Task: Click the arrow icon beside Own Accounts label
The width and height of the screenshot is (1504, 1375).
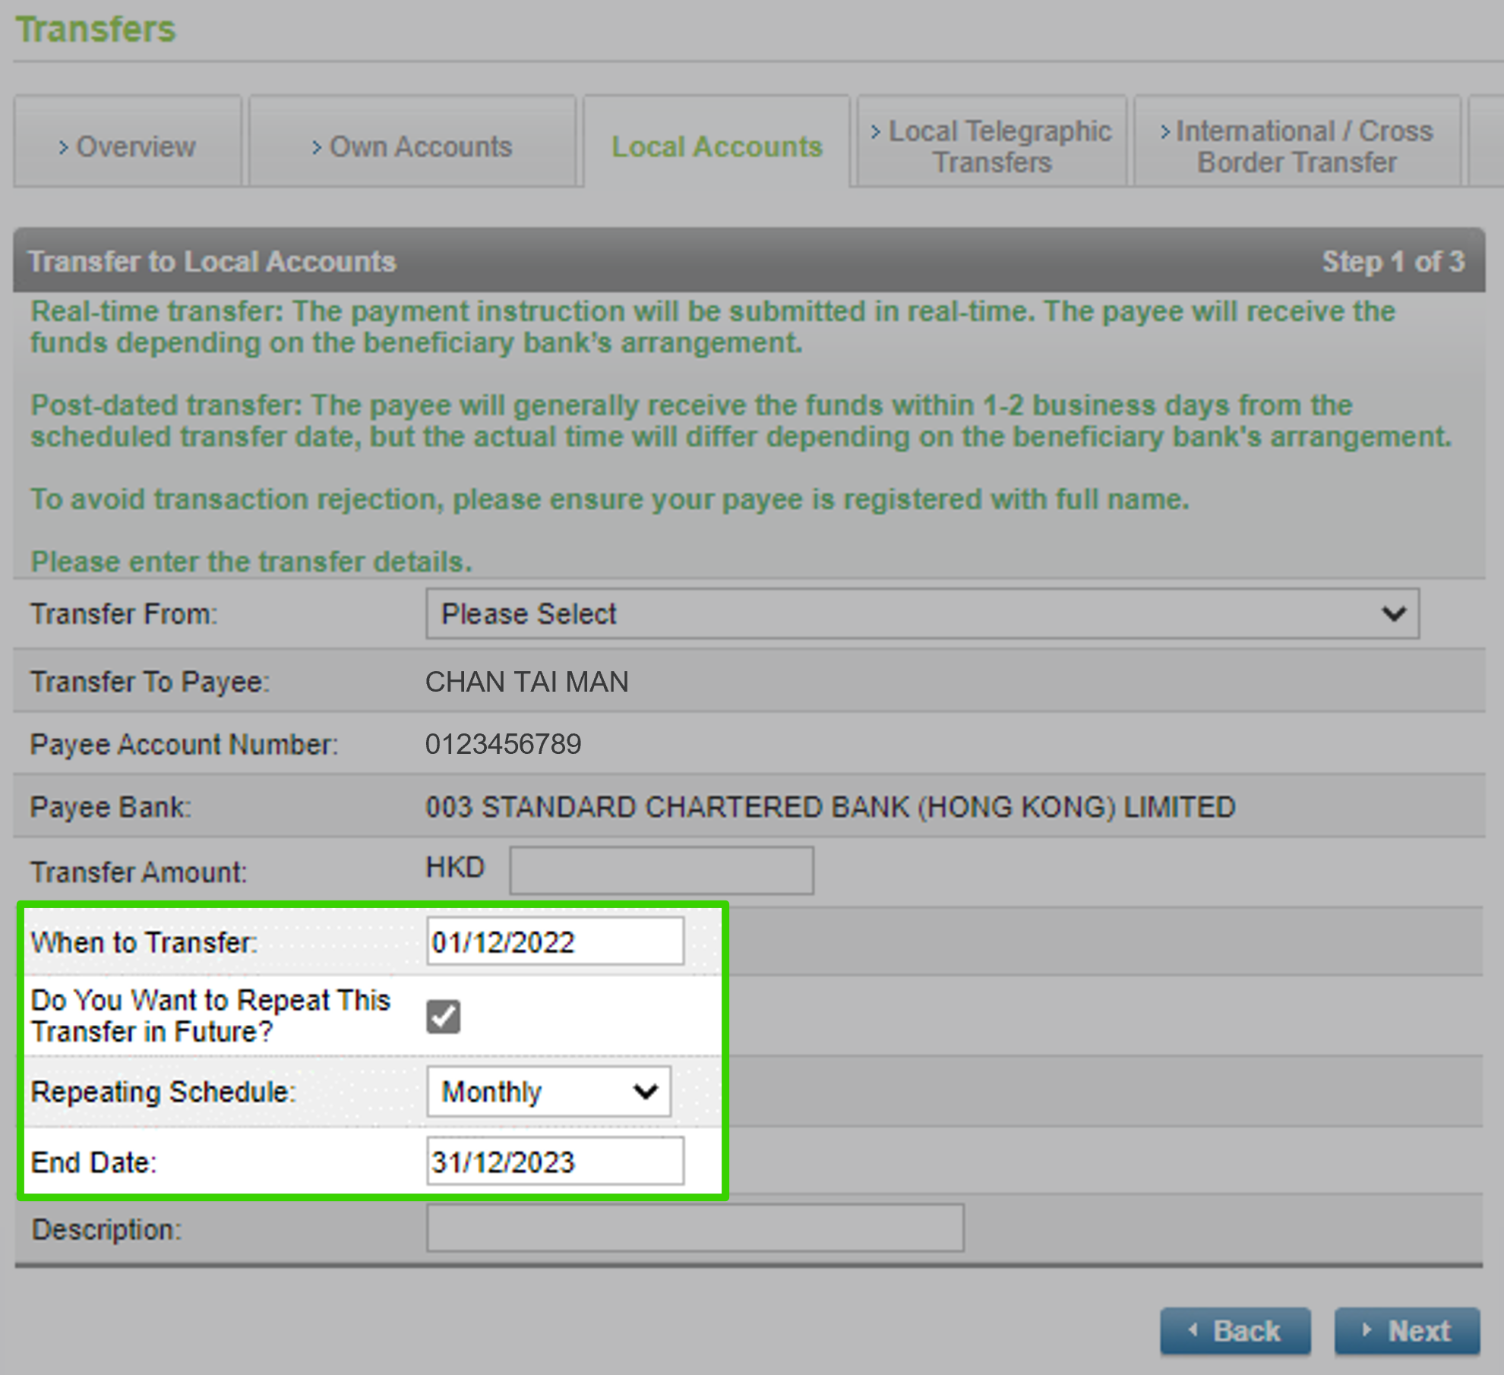Action: (x=318, y=147)
